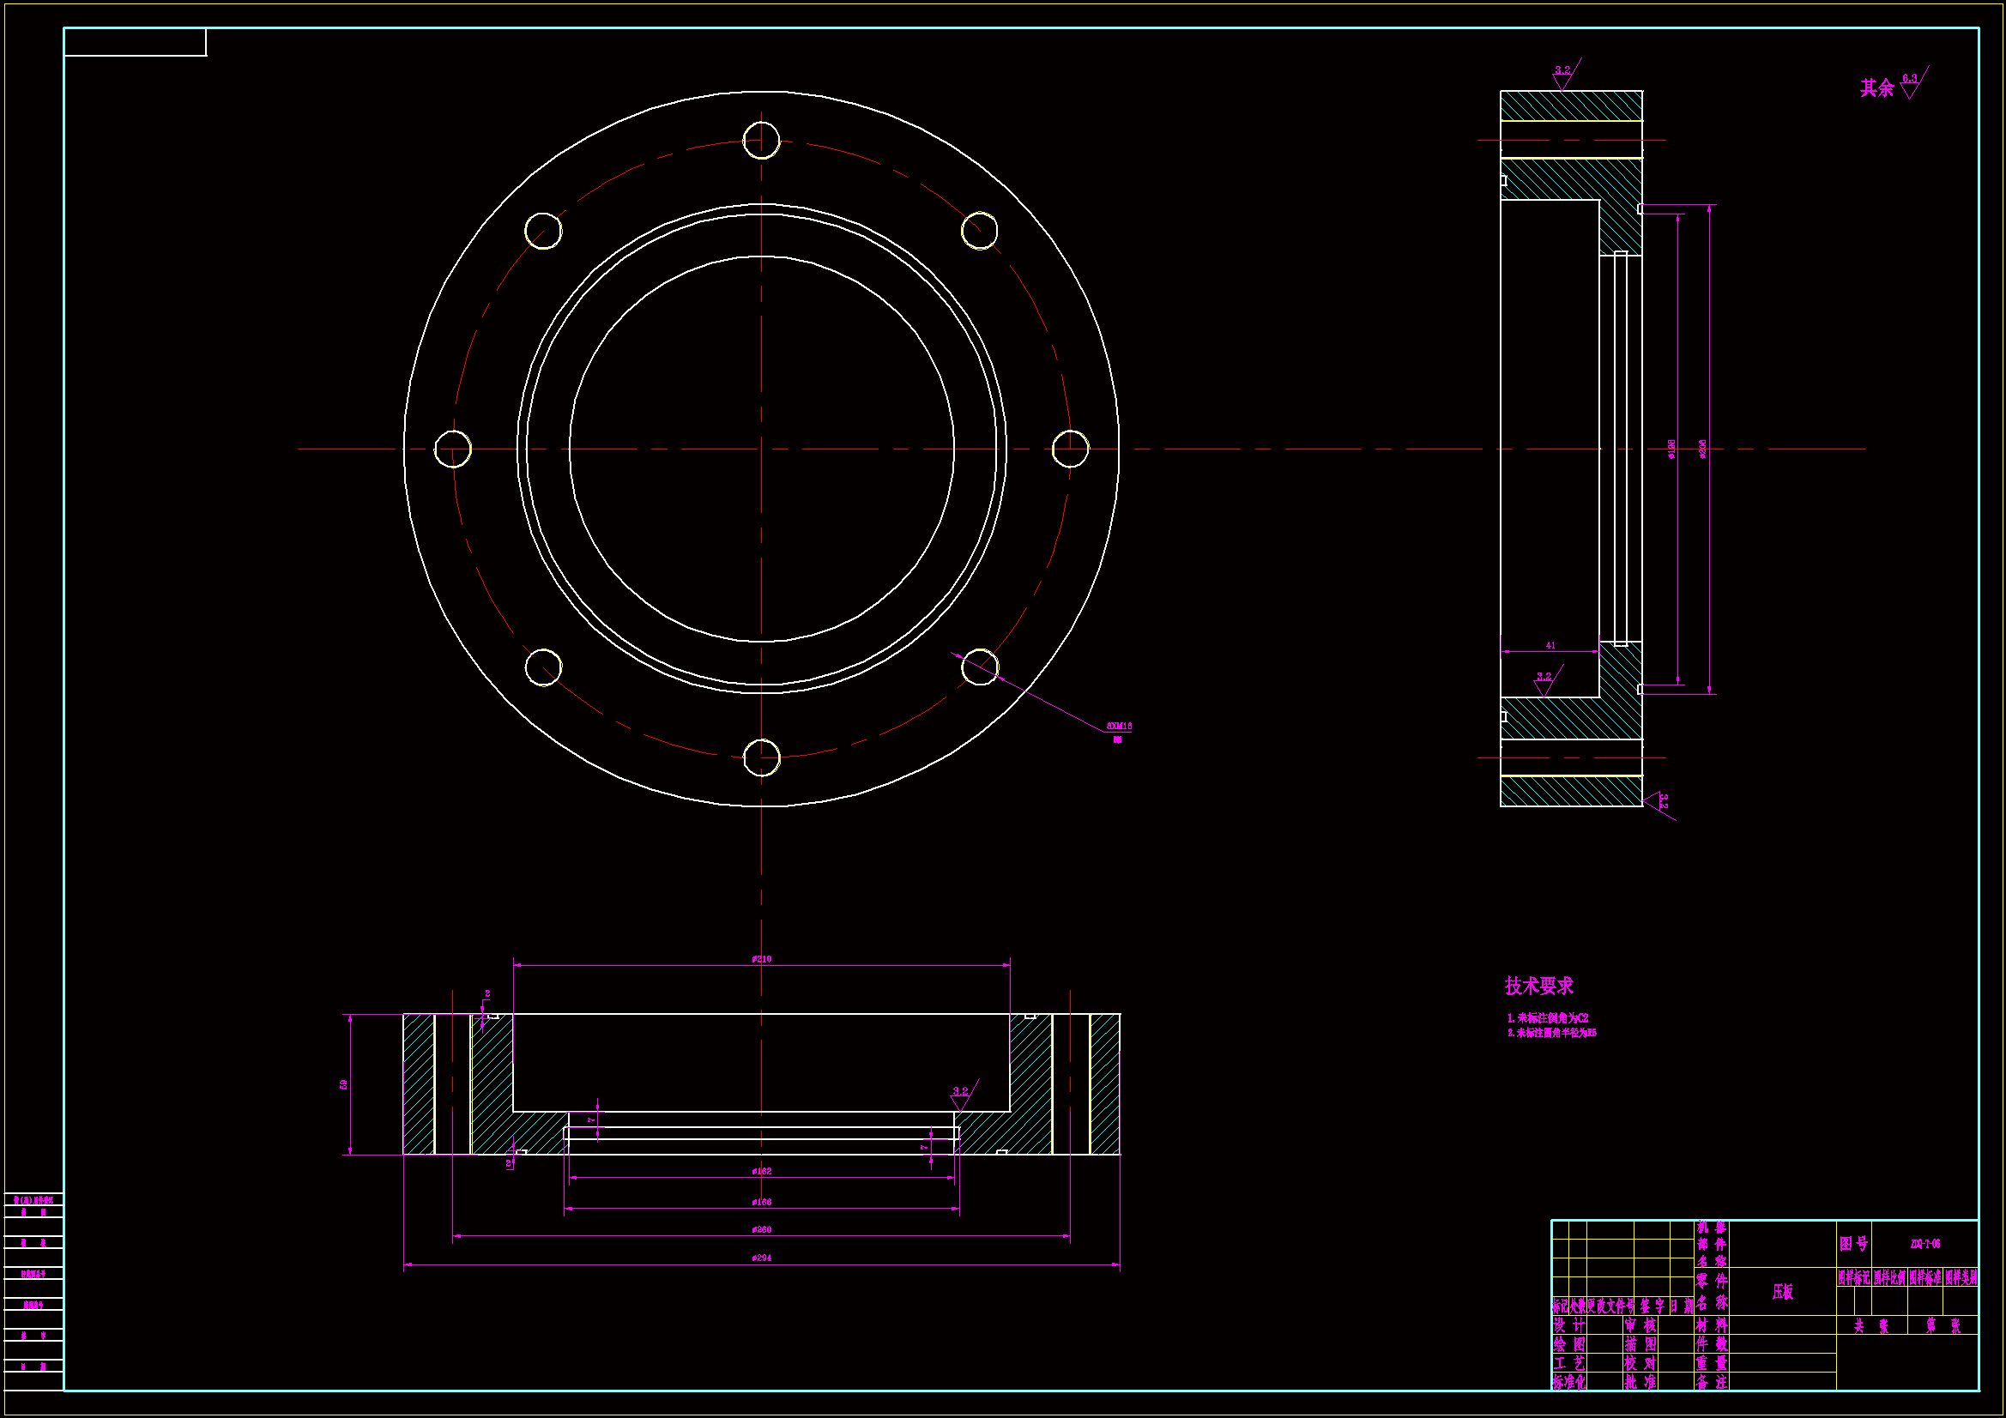
Task: Select the rightmost bolt hole on centerline
Action: click(1069, 450)
